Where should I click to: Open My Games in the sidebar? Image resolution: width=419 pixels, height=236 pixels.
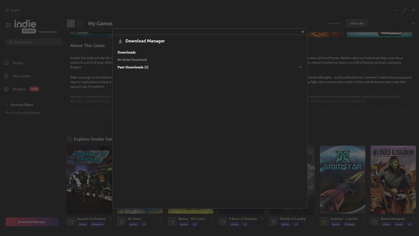click(x=22, y=76)
